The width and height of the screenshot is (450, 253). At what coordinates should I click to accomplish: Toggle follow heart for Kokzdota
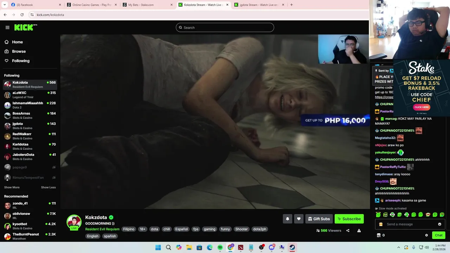[298, 219]
